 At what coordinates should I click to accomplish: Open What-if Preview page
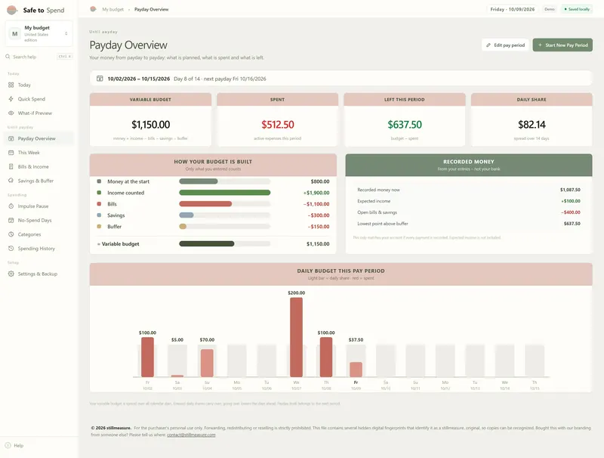[x=39, y=113]
